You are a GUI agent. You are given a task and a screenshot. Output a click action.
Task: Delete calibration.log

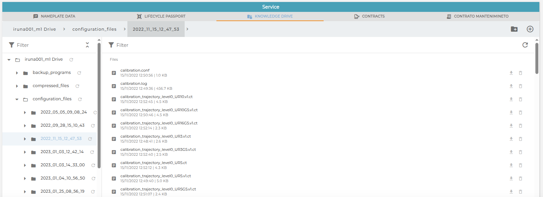tap(520, 86)
